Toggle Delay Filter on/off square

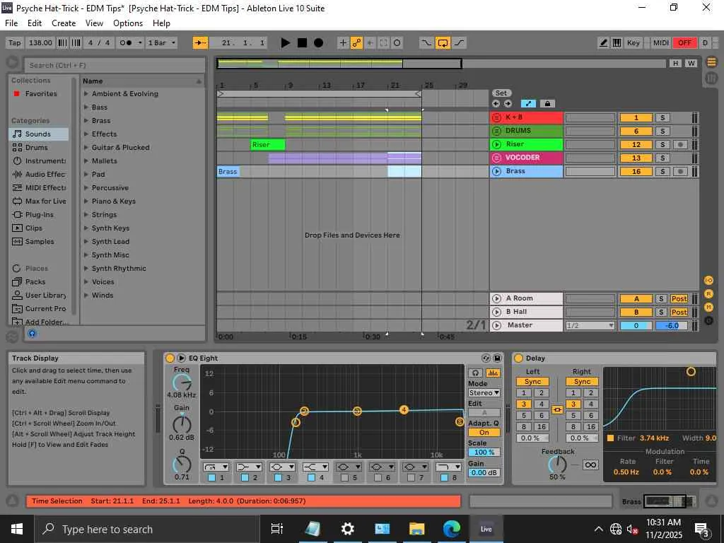610,438
